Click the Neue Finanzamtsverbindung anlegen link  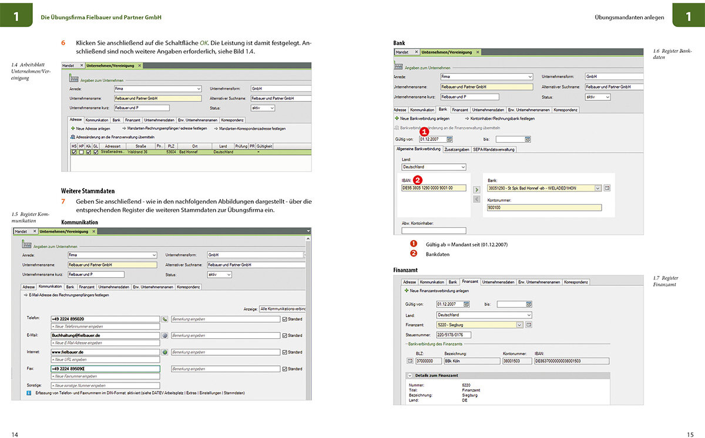pos(439,291)
